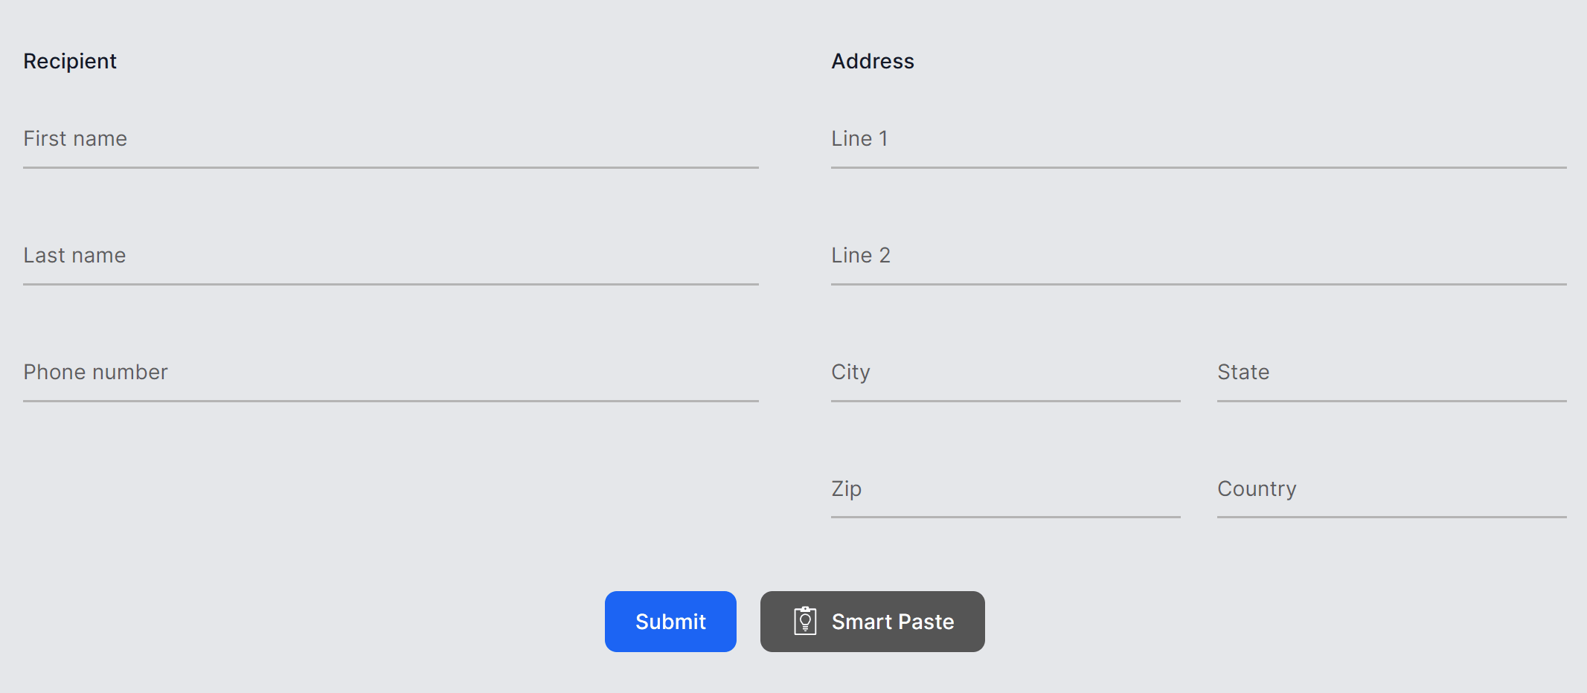Click the Recipient section heading
The width and height of the screenshot is (1587, 693).
coord(70,62)
